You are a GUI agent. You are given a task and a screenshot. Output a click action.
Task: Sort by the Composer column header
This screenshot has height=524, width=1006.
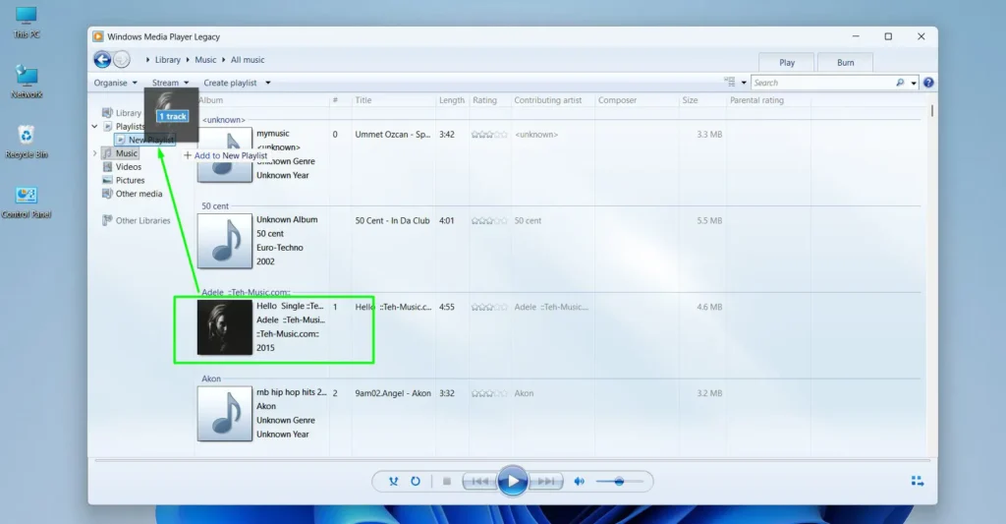click(x=617, y=100)
